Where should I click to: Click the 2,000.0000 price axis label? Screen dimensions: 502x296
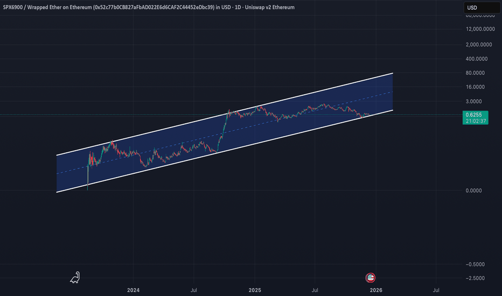[479, 45]
